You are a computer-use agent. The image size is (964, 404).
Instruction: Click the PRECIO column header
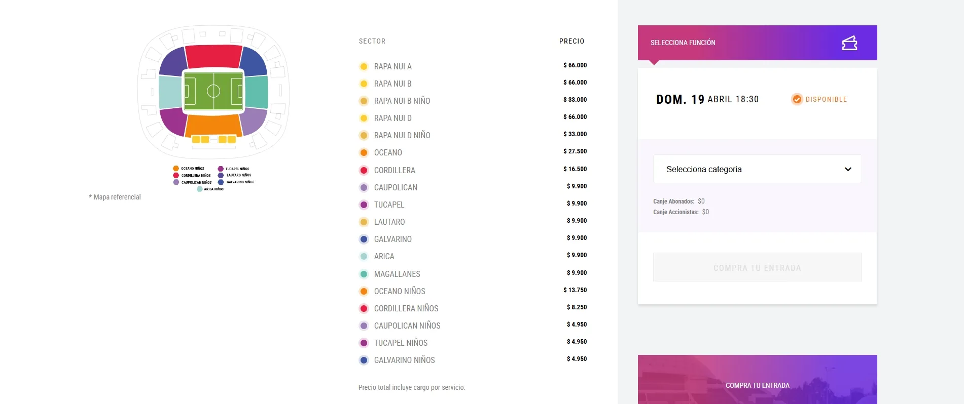tap(572, 41)
